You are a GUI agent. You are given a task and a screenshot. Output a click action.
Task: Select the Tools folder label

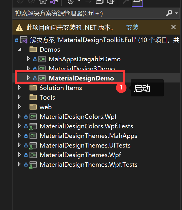(47, 97)
